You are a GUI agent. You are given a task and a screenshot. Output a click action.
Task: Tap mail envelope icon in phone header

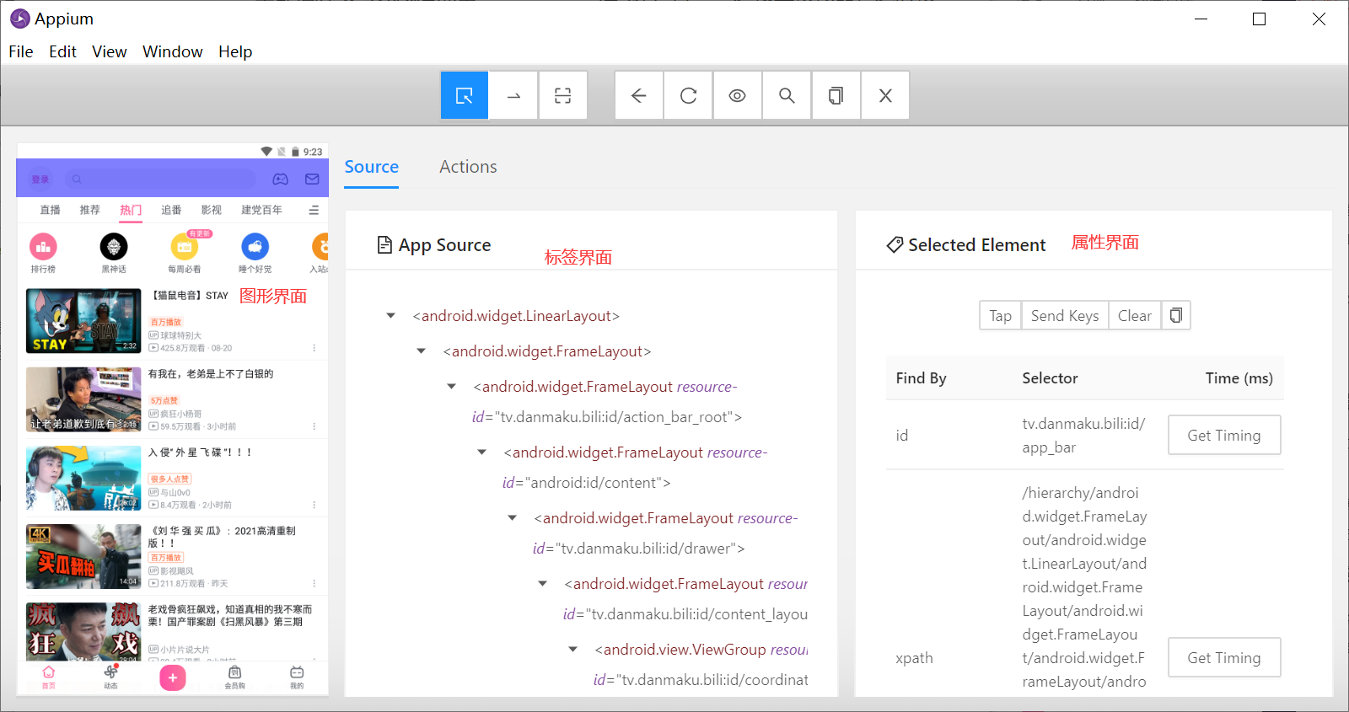pos(312,179)
